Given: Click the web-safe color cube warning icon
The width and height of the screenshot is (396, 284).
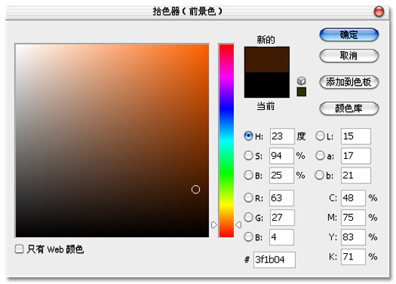Looking at the screenshot, I should [301, 81].
